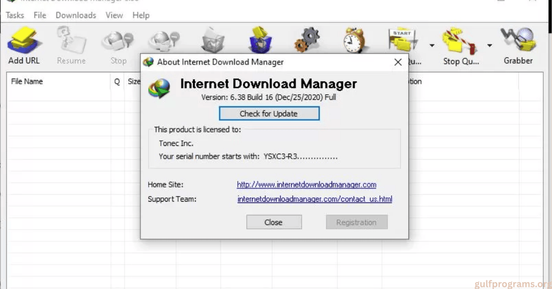This screenshot has width=552, height=289.
Task: Sort by the File Name column header
Action: [27, 81]
